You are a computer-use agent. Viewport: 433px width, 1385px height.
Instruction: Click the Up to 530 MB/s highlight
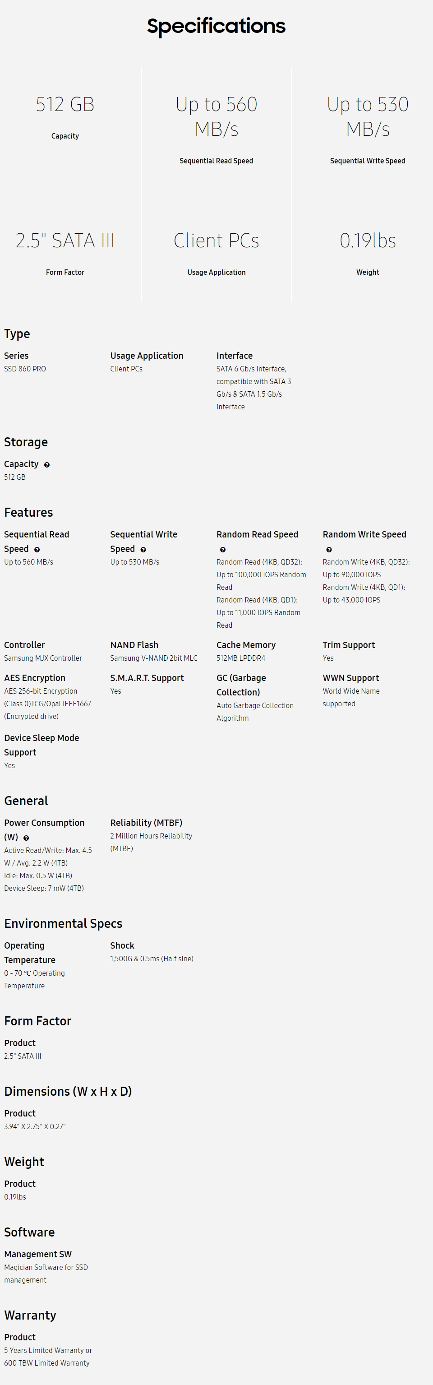(368, 116)
